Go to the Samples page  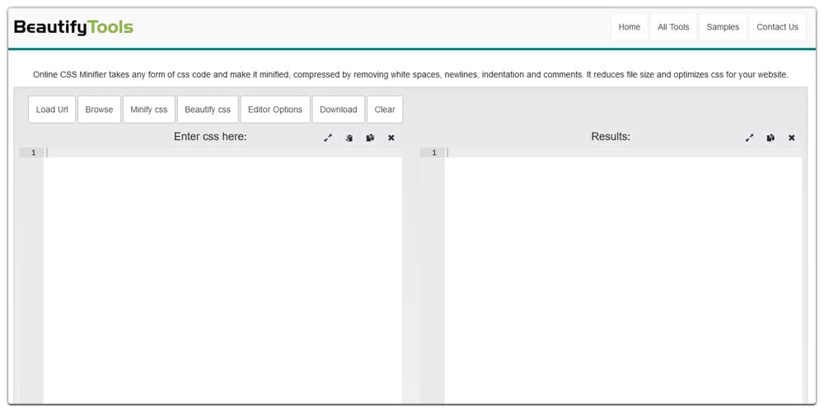click(723, 27)
